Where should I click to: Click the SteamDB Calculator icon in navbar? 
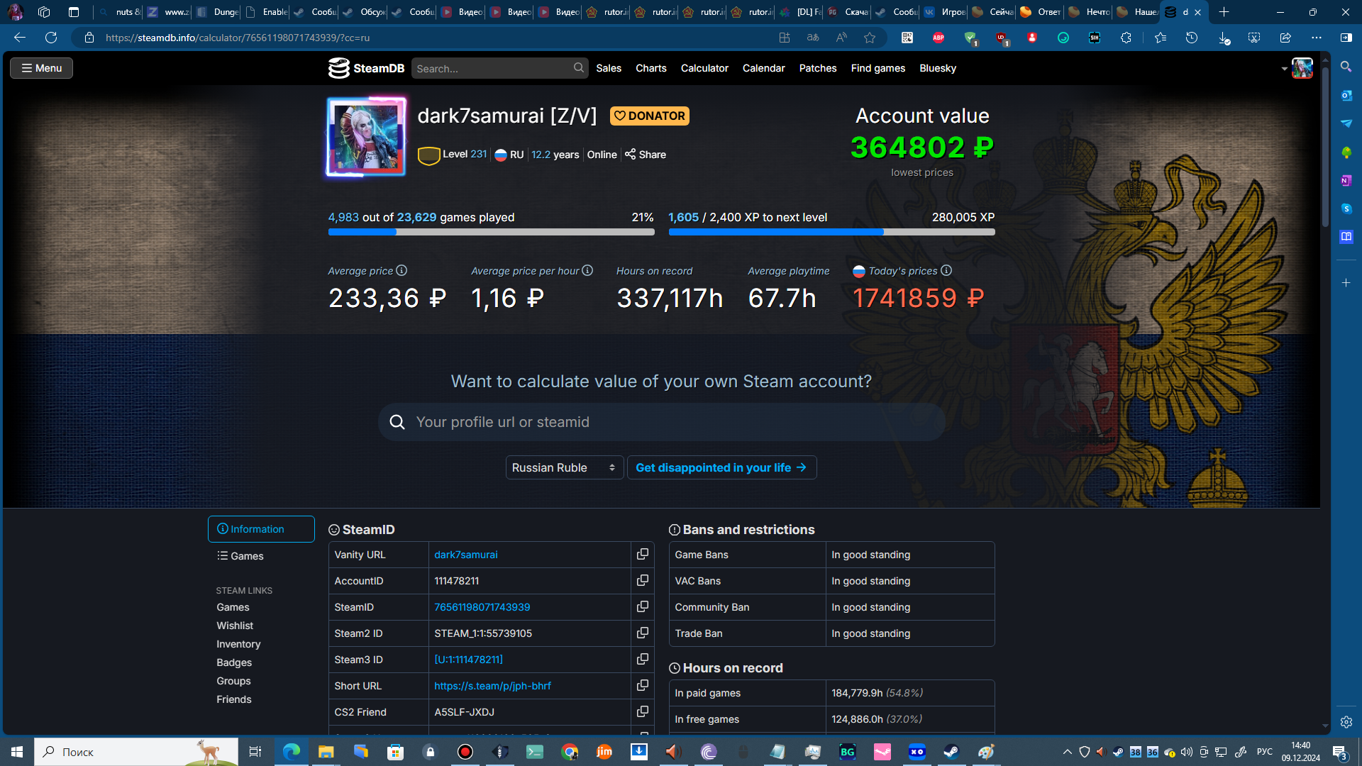pyautogui.click(x=704, y=67)
